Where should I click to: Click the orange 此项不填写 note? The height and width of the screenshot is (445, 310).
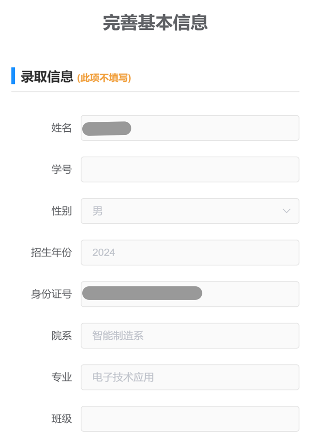(x=104, y=78)
